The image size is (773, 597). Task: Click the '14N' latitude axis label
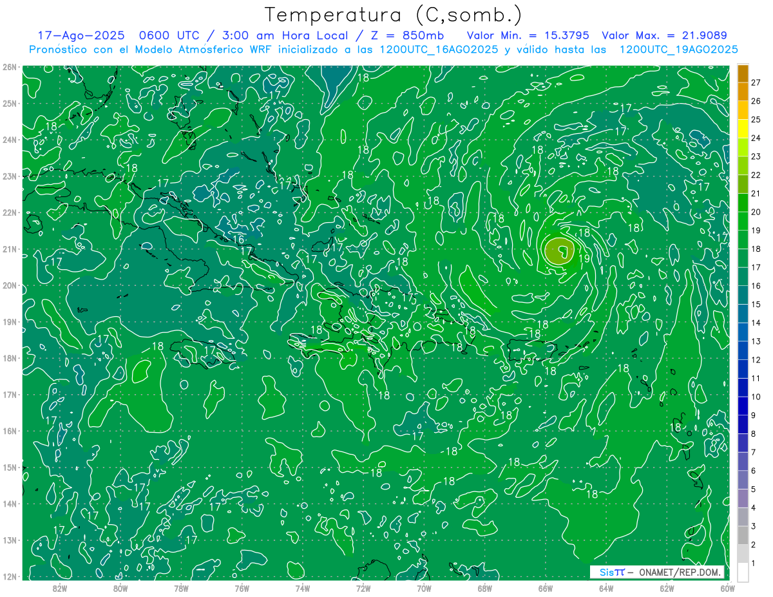tap(9, 504)
